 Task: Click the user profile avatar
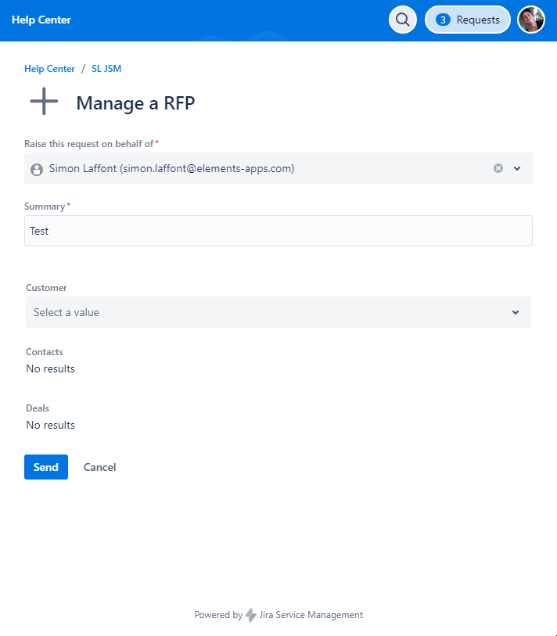(x=531, y=20)
